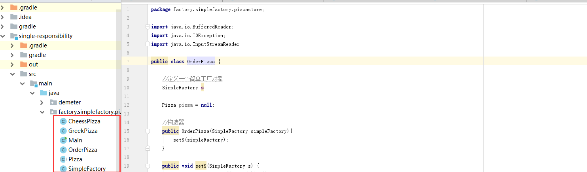587x172 pixels.
Task: Select the main folder in project tree
Action: (x=45, y=83)
